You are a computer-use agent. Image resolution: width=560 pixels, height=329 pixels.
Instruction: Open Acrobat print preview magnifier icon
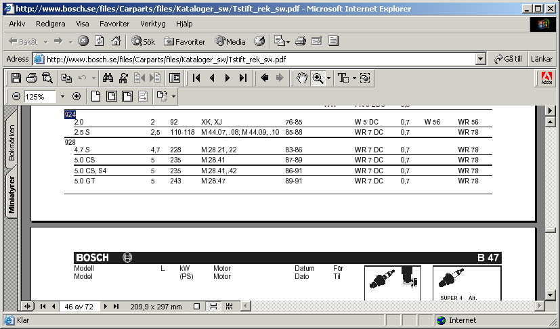click(x=47, y=78)
